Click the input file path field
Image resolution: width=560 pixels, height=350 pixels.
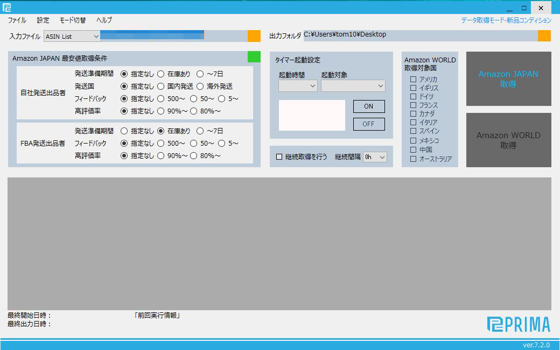click(x=174, y=36)
